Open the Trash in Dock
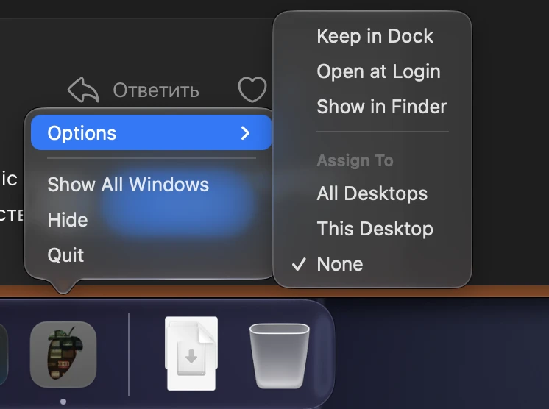Screen dimensions: 549x409 tap(279, 356)
